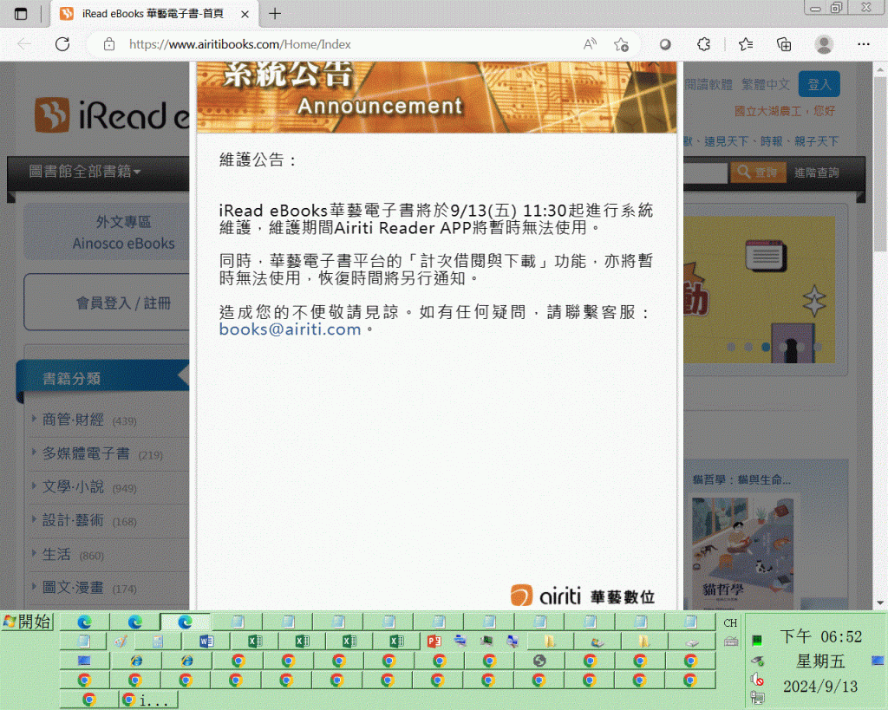888x710 pixels.
Task: Switch to the Chrome window labeled i...
Action: (148, 700)
